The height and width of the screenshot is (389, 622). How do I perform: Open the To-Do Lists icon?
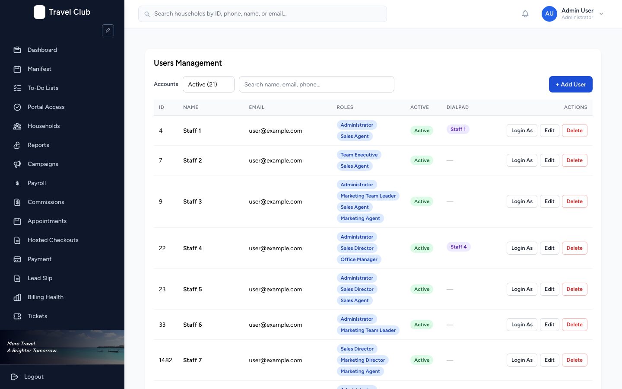[17, 88]
